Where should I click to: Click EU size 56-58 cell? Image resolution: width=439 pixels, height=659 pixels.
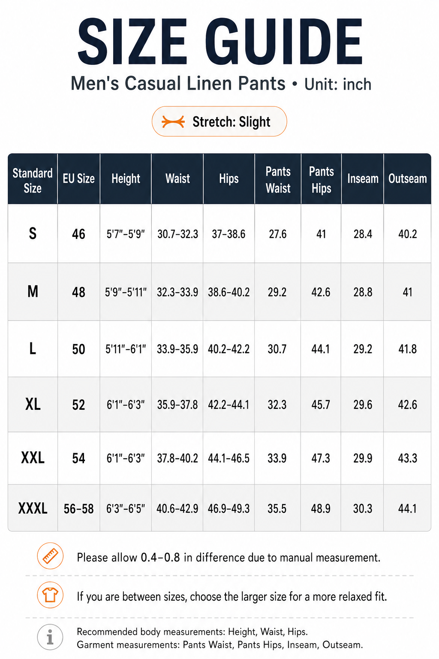78,509
